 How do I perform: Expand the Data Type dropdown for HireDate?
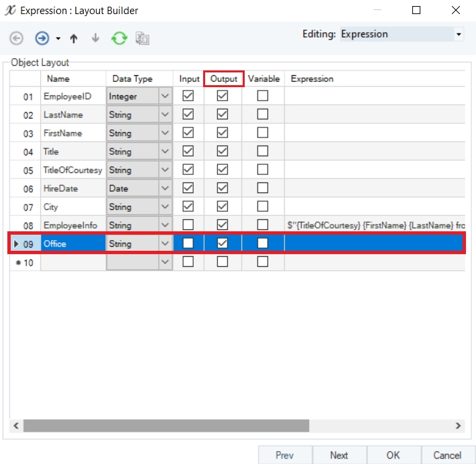pyautogui.click(x=165, y=188)
